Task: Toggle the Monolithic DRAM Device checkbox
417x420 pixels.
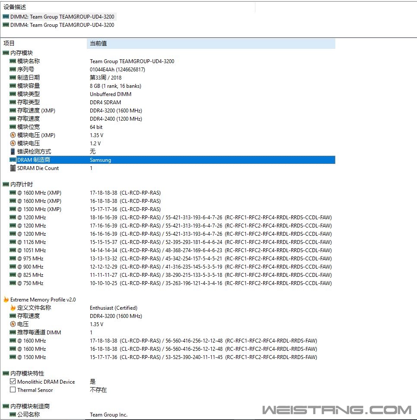Action: tap(13, 382)
